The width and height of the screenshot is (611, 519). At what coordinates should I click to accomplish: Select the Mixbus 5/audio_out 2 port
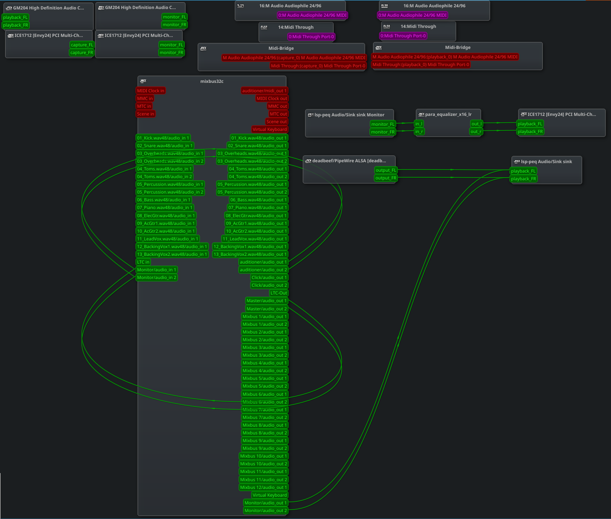click(x=265, y=386)
